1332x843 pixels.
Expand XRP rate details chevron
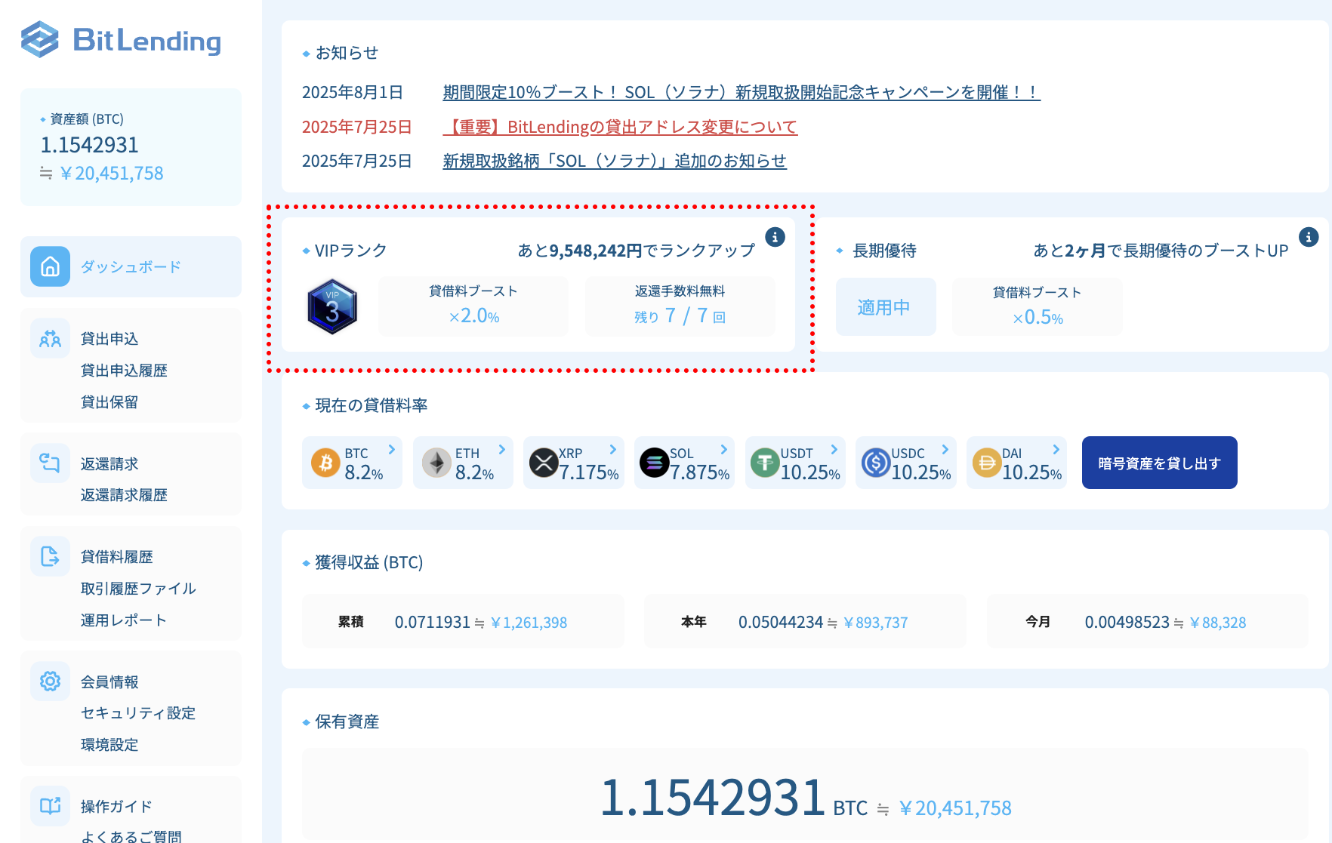pos(613,449)
